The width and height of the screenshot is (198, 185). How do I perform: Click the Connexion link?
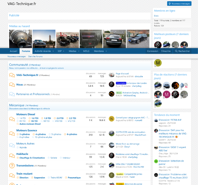(x=153, y=51)
